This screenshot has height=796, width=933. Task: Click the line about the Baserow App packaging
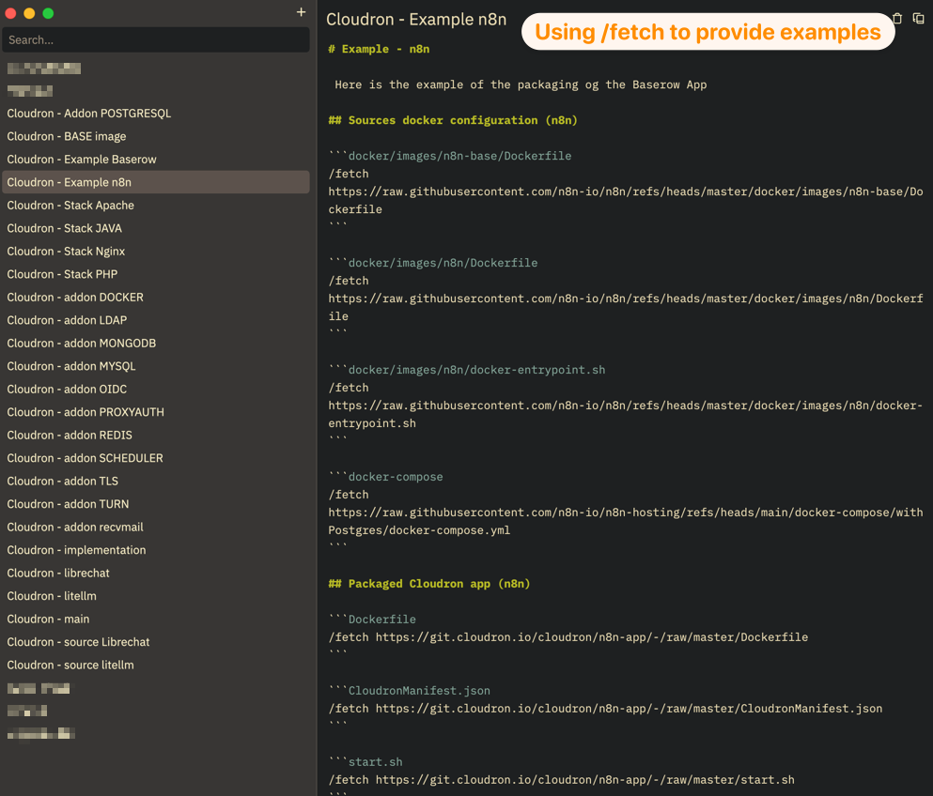521,84
